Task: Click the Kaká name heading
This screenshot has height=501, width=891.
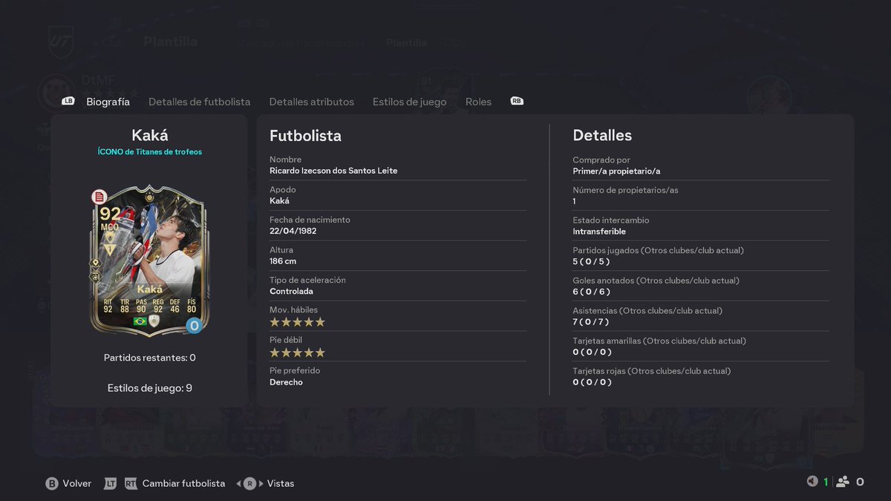Action: (x=150, y=135)
